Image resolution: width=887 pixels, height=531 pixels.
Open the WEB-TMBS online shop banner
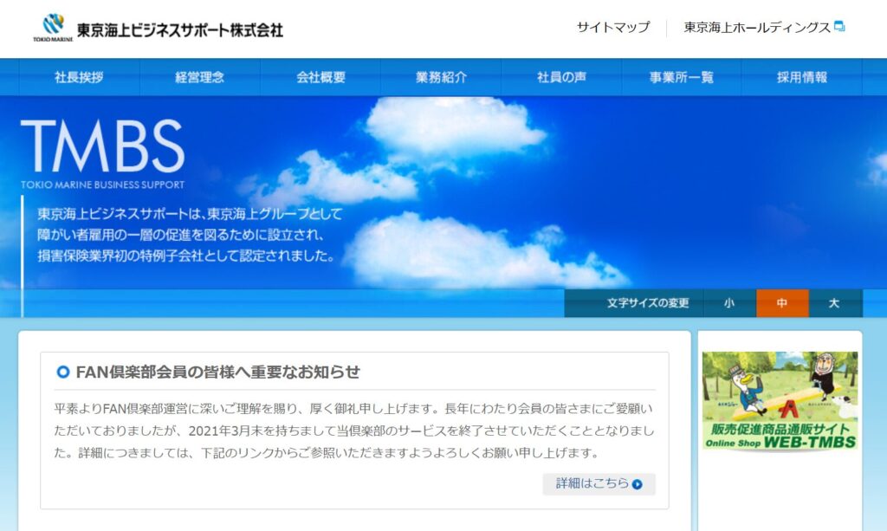coord(780,401)
